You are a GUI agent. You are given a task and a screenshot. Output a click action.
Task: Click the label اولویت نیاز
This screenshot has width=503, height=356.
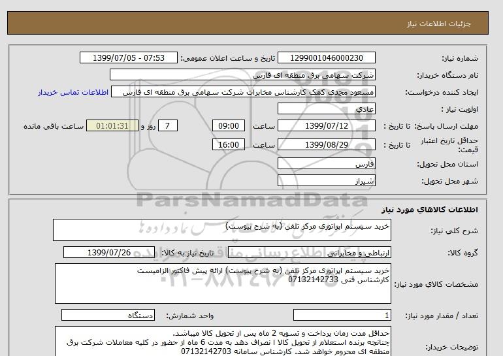point(459,109)
